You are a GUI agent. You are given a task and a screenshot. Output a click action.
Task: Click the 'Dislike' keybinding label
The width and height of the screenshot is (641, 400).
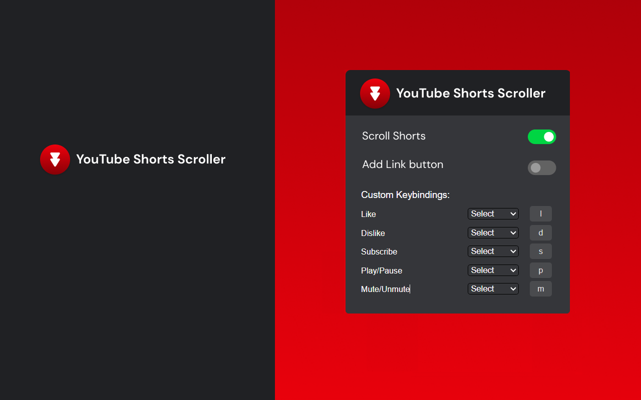(373, 233)
